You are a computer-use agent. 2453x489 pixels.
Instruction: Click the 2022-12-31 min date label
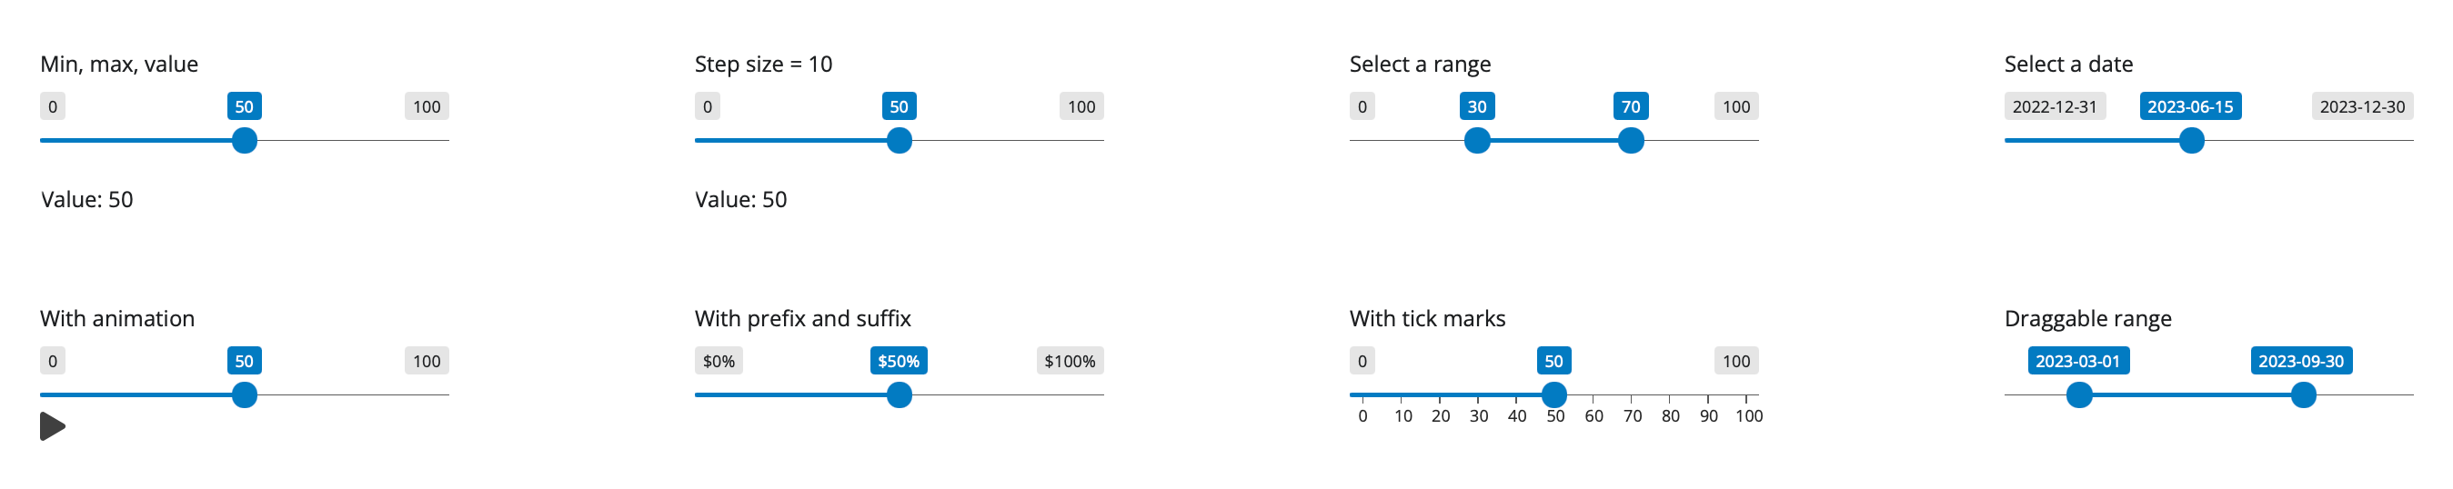point(2054,106)
